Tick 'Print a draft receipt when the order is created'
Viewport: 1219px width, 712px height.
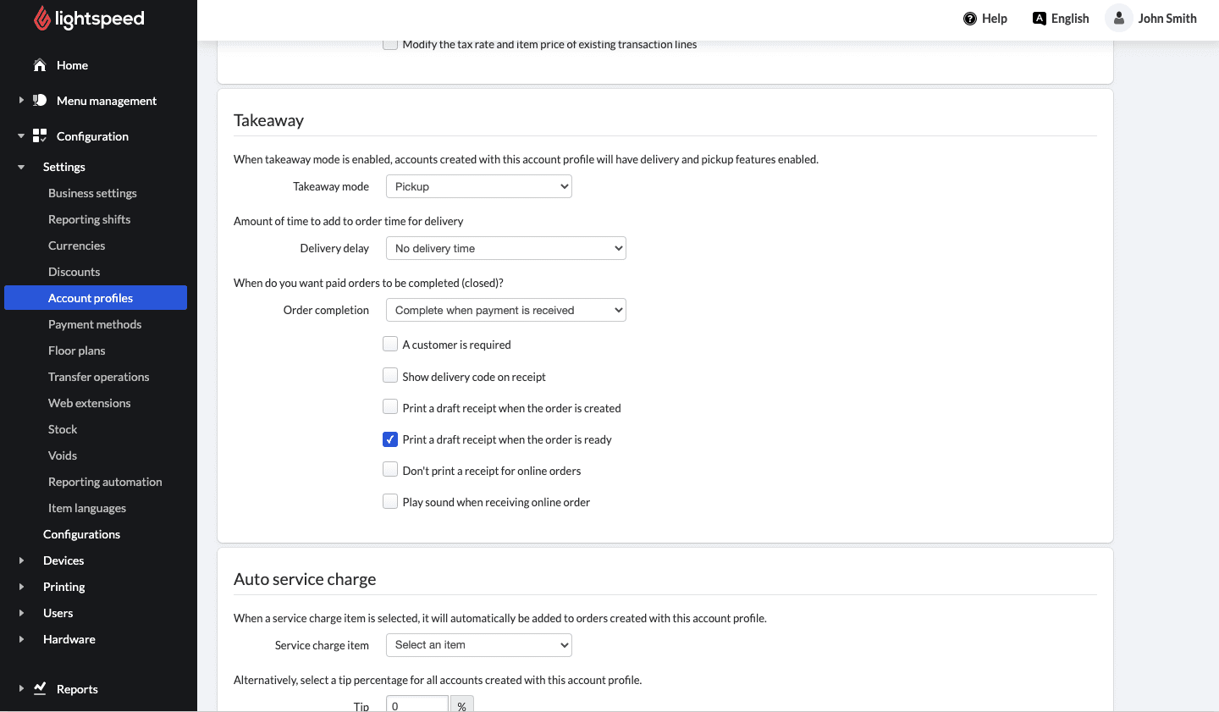pos(390,406)
